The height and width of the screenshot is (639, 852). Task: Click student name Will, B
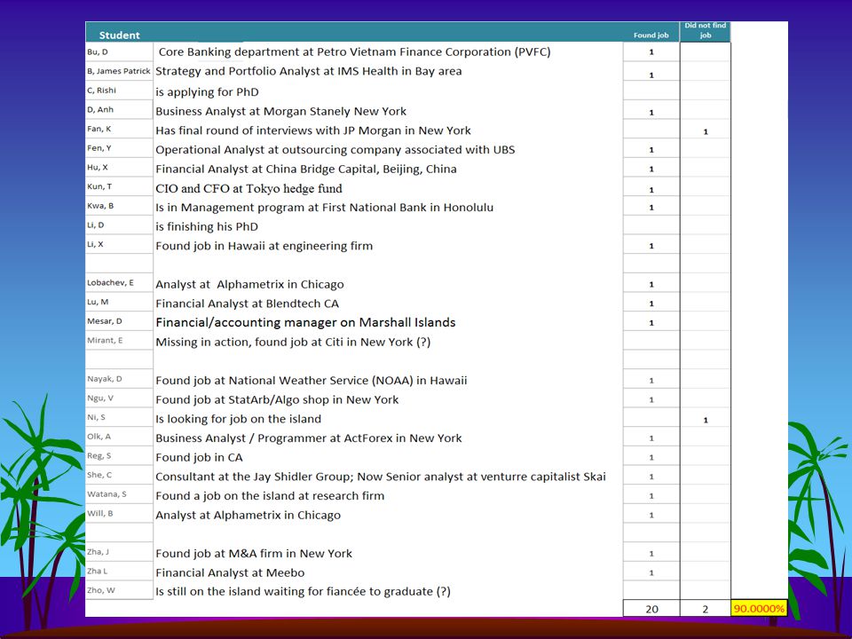coord(100,514)
